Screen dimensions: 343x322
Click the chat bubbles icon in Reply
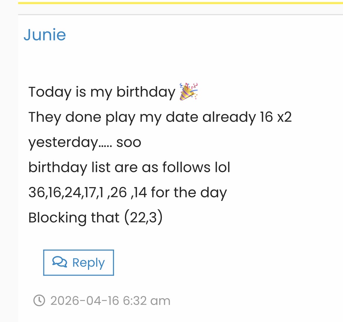click(x=60, y=262)
